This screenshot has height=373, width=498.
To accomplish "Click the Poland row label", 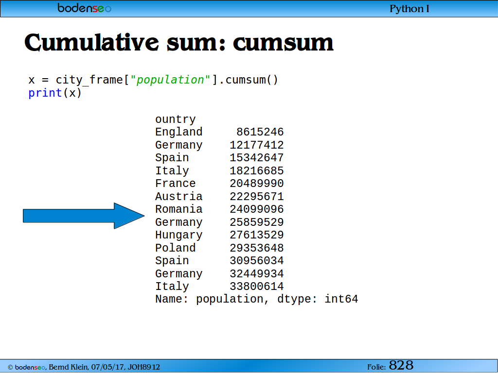I will coord(175,248).
